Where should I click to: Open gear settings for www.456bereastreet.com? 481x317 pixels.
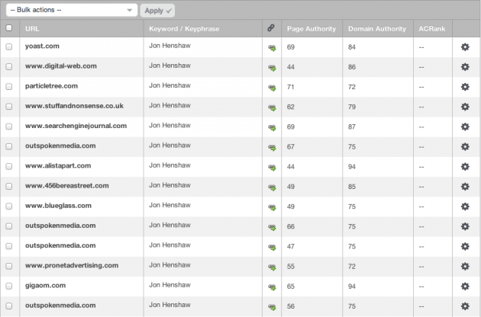[465, 186]
